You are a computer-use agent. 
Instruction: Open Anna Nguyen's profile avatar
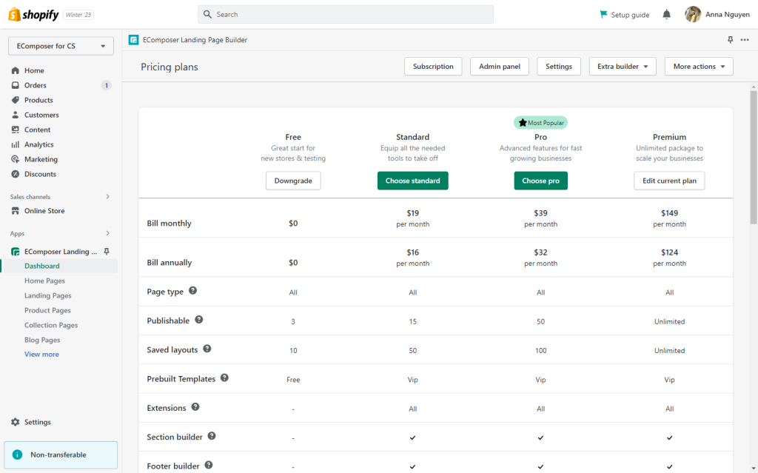[x=693, y=15]
